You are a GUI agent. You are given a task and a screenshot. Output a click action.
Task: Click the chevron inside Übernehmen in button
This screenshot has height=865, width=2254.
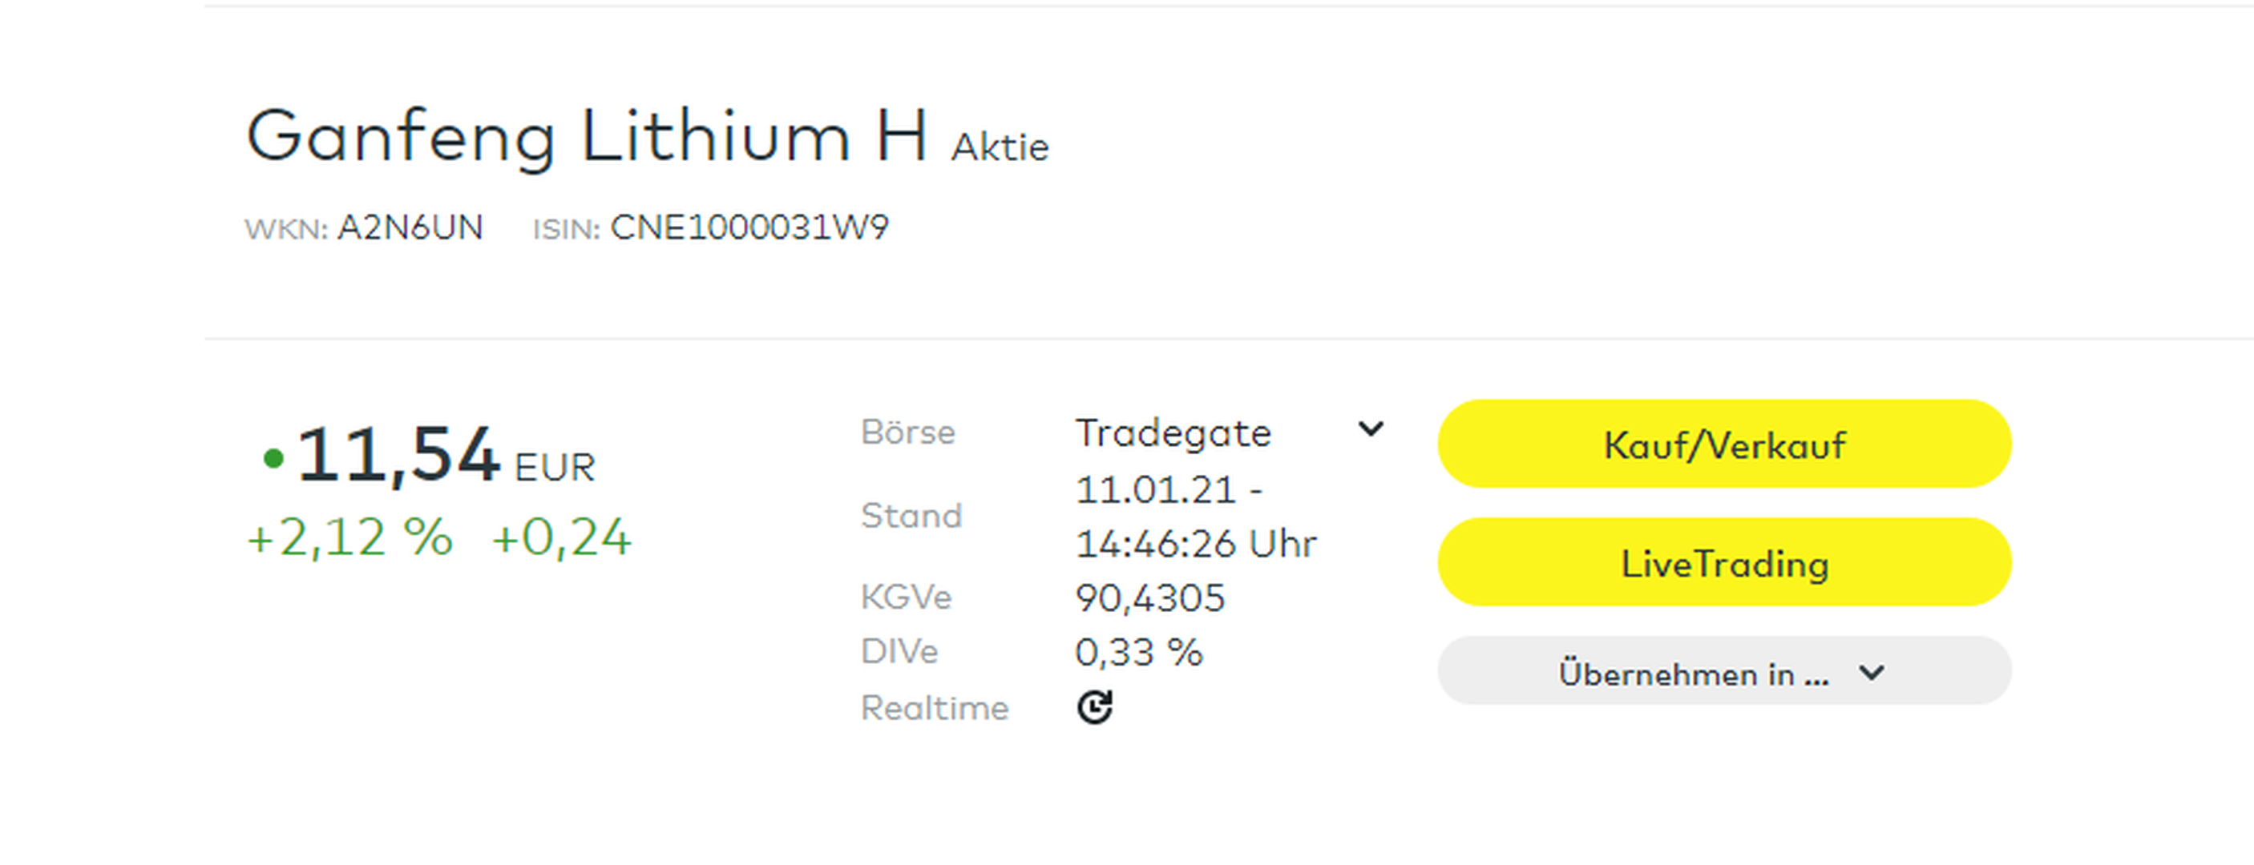pos(1872,673)
